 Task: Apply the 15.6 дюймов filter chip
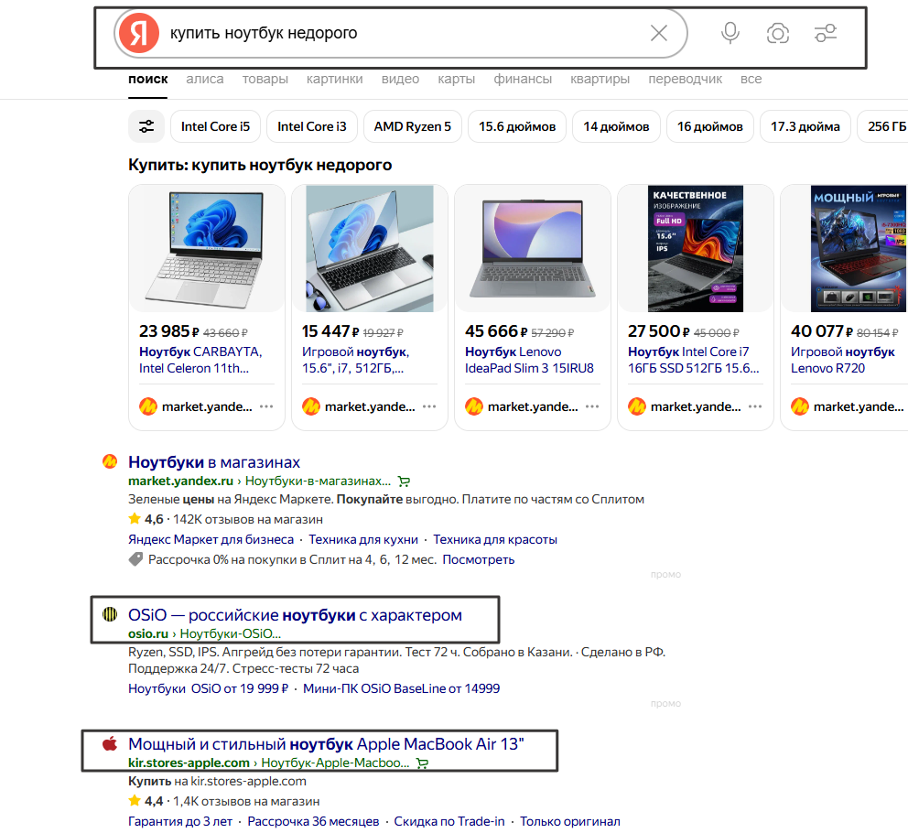pos(517,126)
